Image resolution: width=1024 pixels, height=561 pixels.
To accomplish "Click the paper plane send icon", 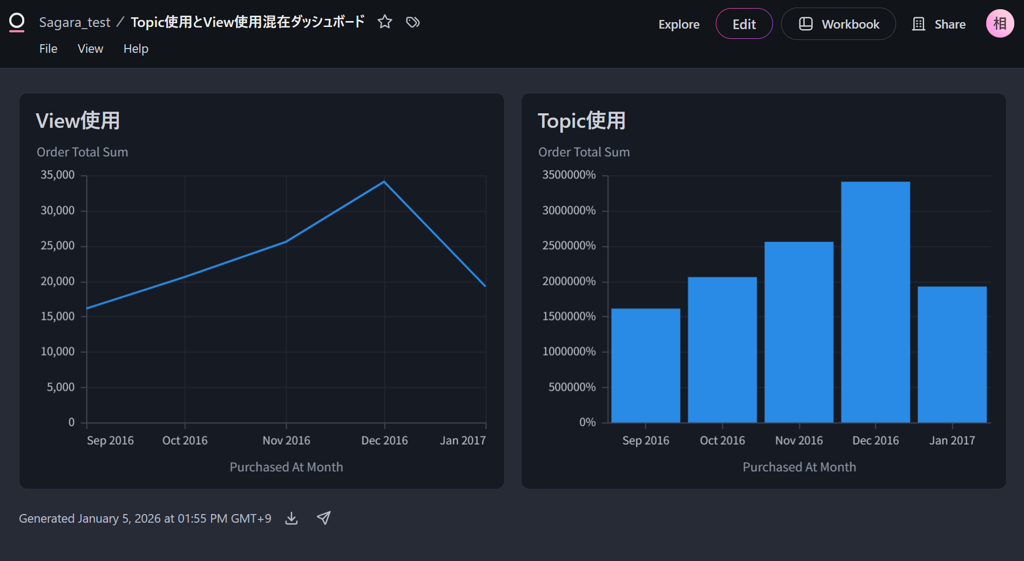I will click(323, 518).
